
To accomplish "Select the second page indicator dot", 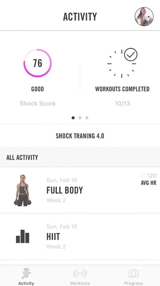I will point(80,118).
